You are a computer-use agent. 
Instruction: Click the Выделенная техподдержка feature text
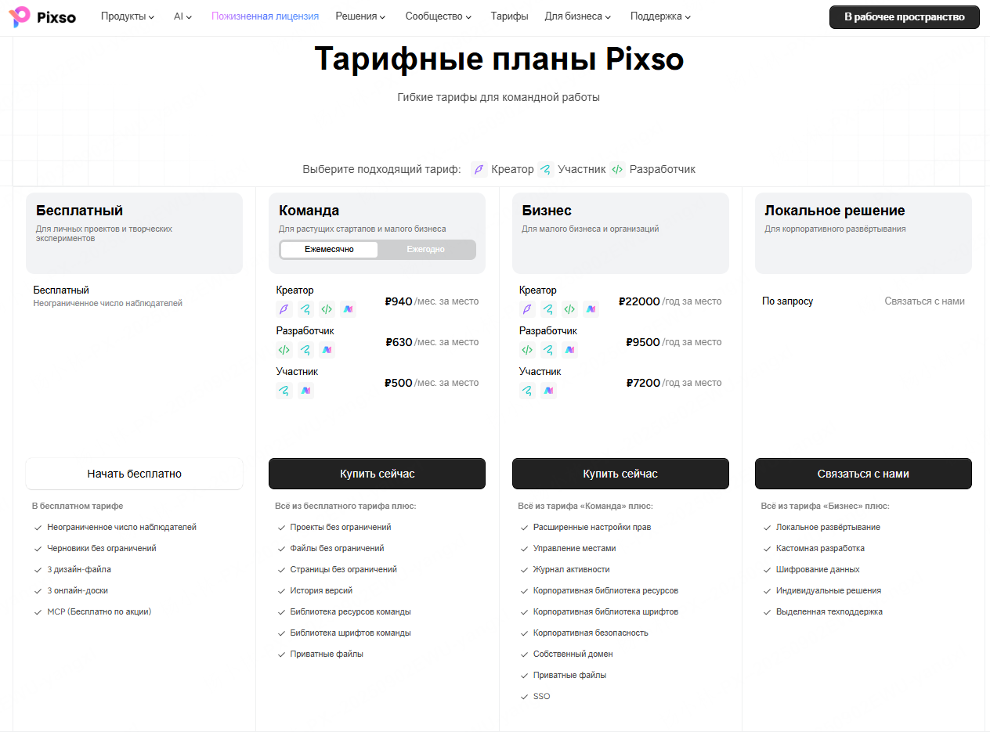click(x=829, y=611)
